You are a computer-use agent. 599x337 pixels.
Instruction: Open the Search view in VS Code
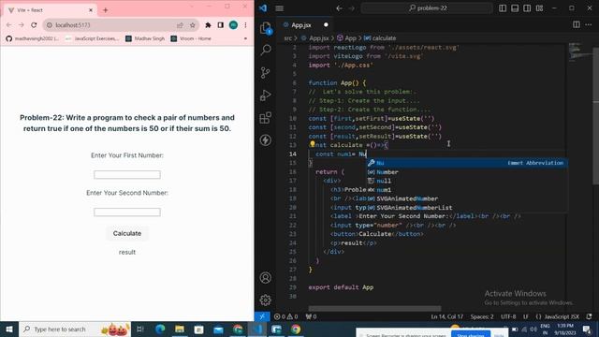[266, 50]
